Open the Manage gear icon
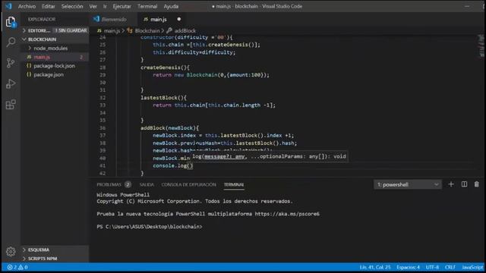The width and height of the screenshot is (486, 273). tap(11, 251)
